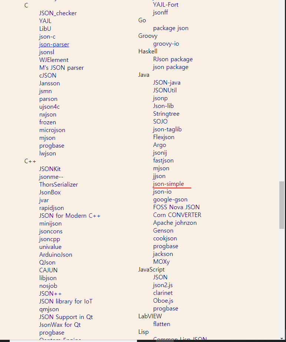Viewport: 286px width, 342px height.
Task: Open the FOSS Nova JSON link
Action: (x=176, y=207)
